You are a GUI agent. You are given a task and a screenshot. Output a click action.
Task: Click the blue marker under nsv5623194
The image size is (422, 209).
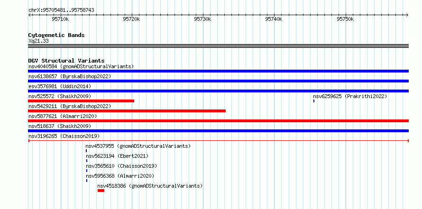click(87, 161)
